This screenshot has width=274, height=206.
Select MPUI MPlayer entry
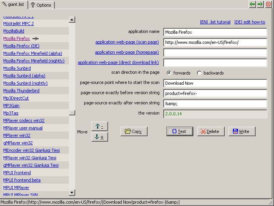pyautogui.click(x=16, y=188)
